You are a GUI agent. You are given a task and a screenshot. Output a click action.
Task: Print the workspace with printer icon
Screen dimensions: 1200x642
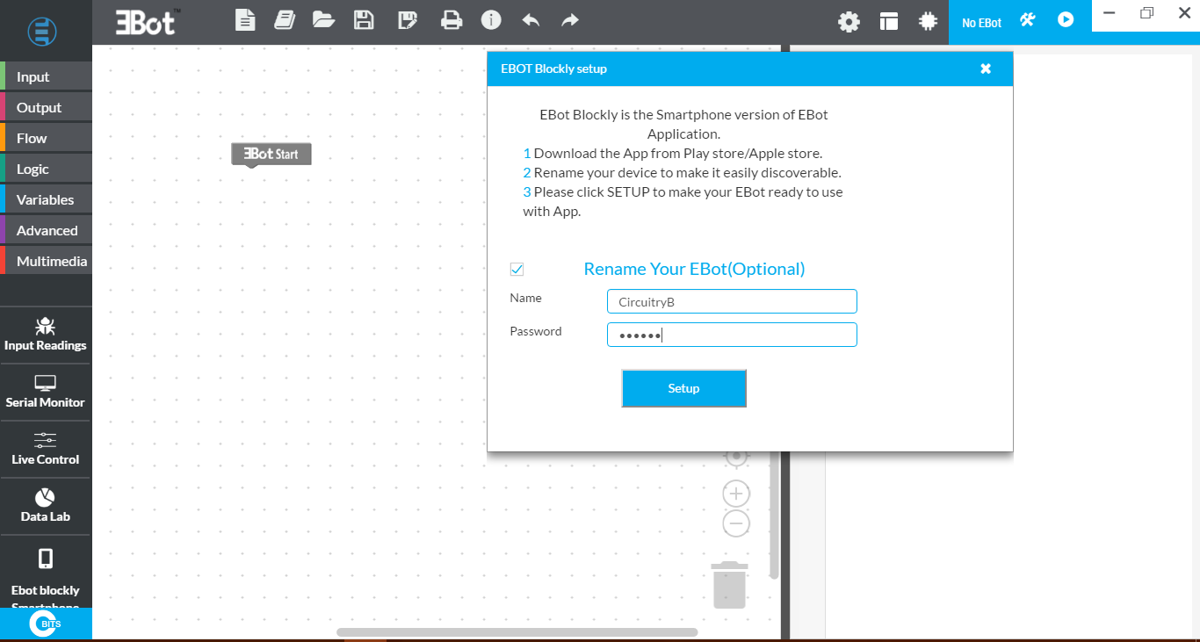pos(452,20)
